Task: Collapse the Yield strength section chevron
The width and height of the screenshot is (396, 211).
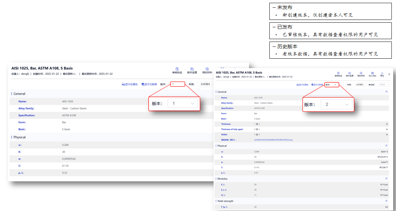Action: click(x=386, y=201)
